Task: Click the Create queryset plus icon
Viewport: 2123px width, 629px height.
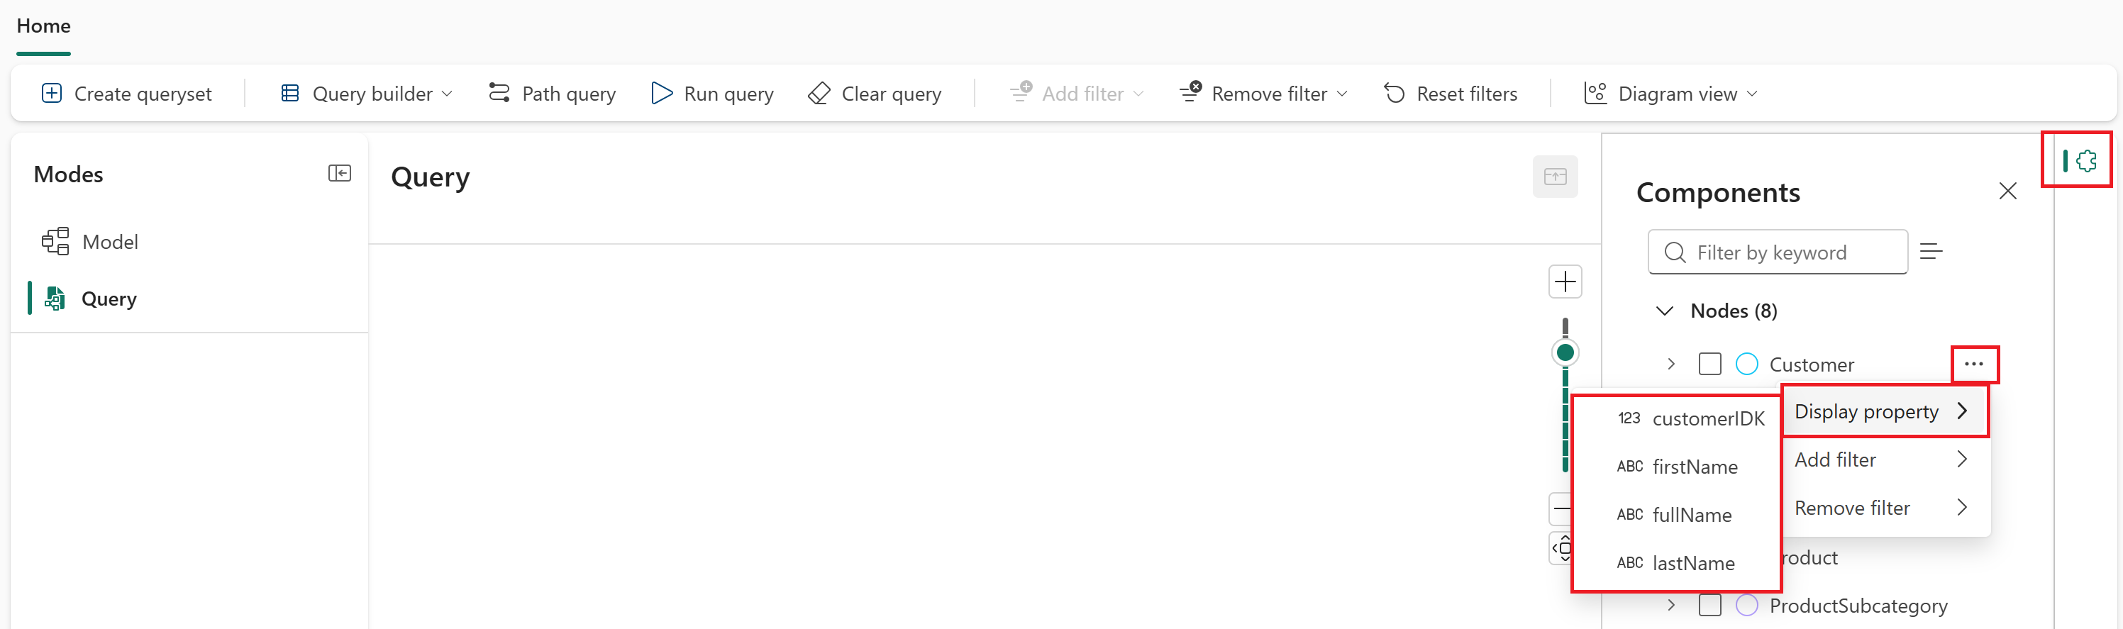Action: tap(51, 93)
